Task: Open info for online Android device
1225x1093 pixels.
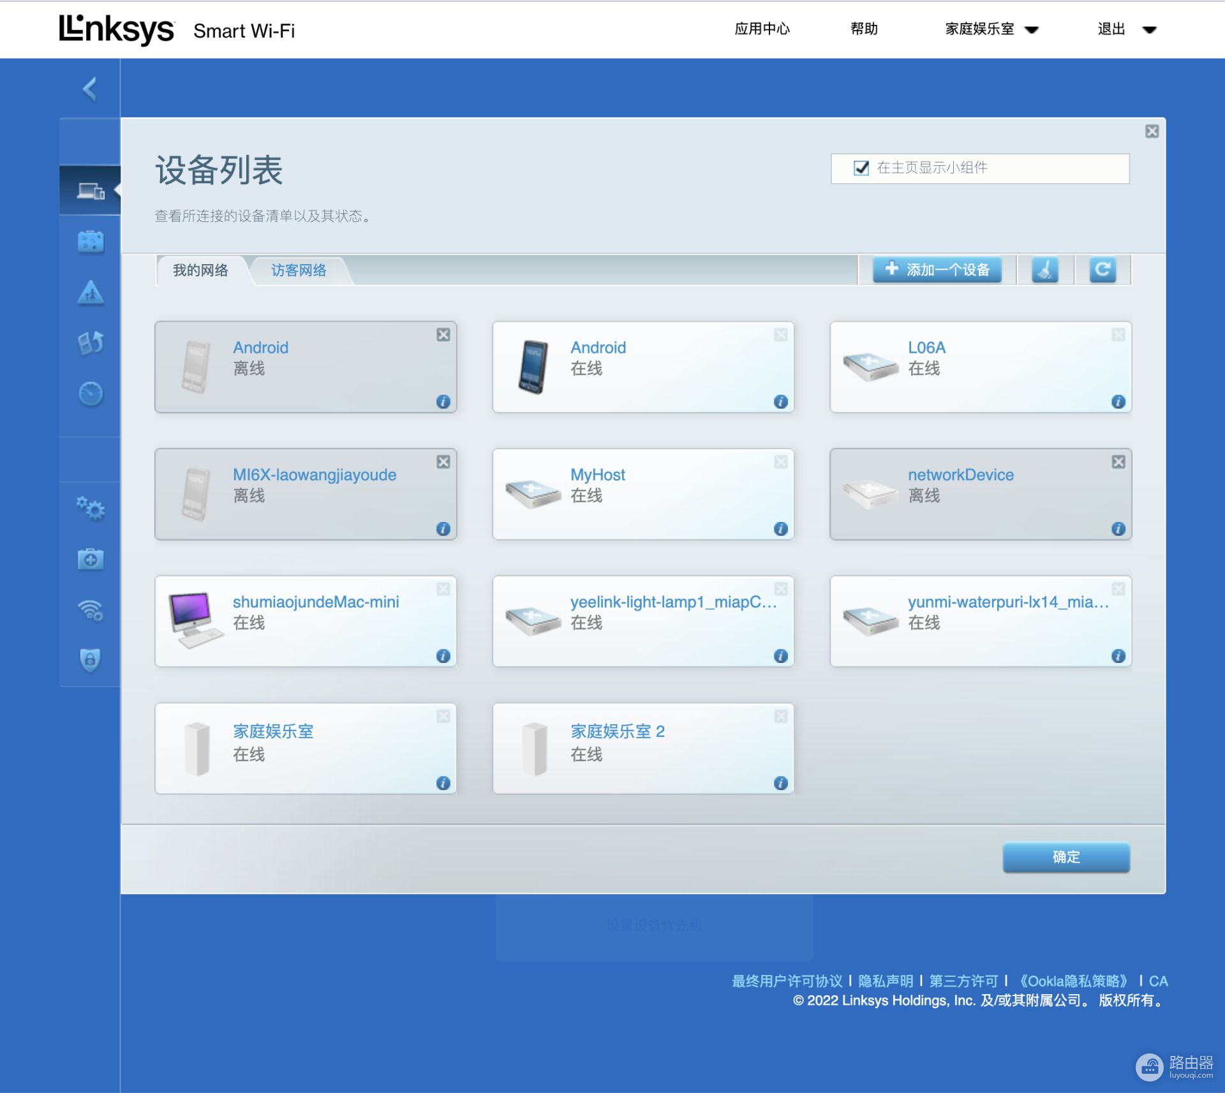Action: pos(781,401)
